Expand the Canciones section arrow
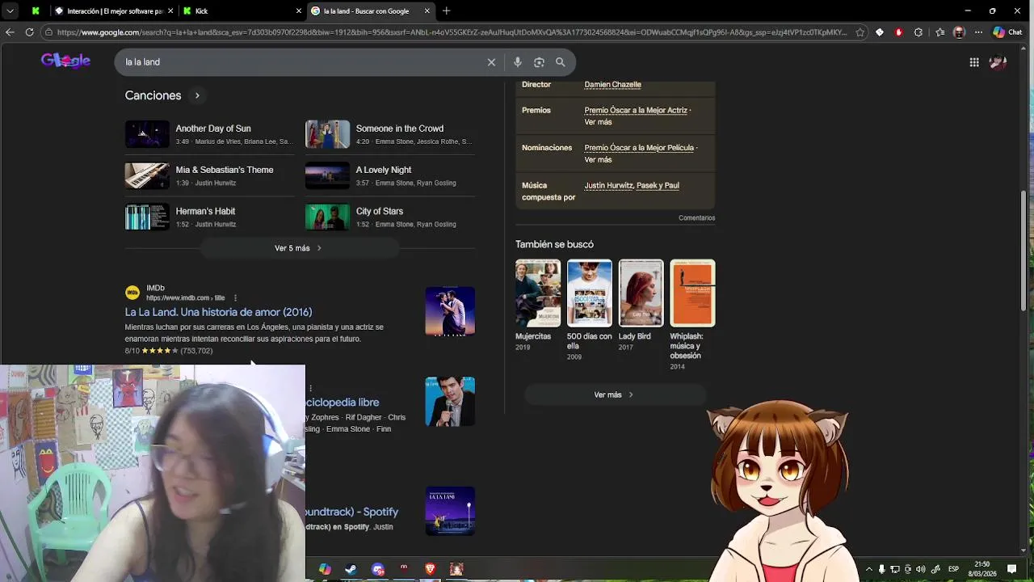 pos(197,95)
